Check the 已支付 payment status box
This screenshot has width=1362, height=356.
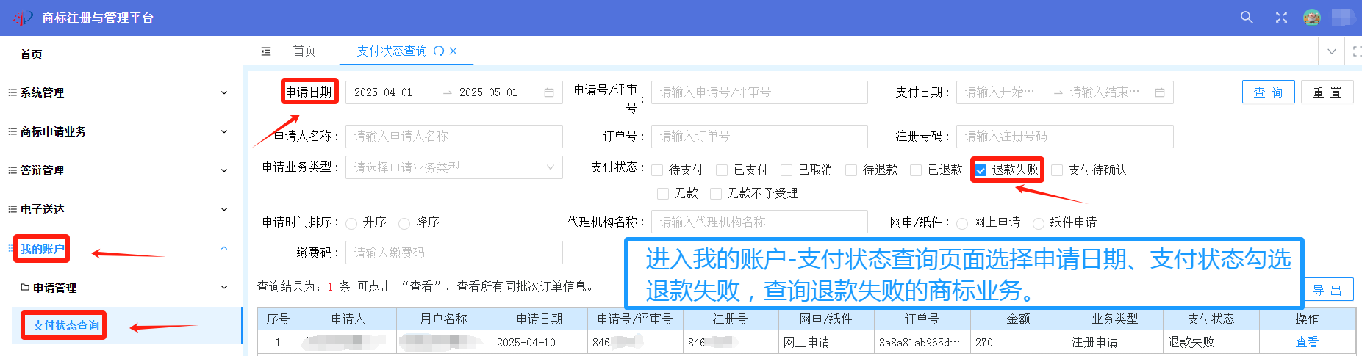(722, 170)
